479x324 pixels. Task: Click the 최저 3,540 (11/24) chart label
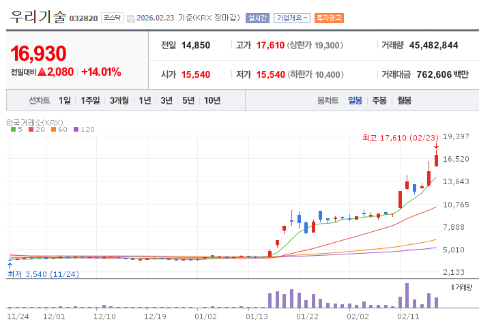point(43,274)
